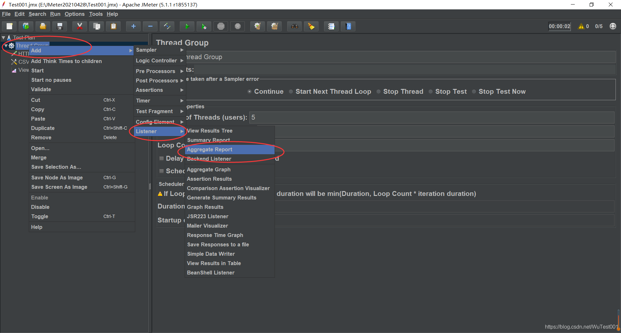This screenshot has width=621, height=333.
Task: Select the Thread Group gear tree node
Action: 11,46
